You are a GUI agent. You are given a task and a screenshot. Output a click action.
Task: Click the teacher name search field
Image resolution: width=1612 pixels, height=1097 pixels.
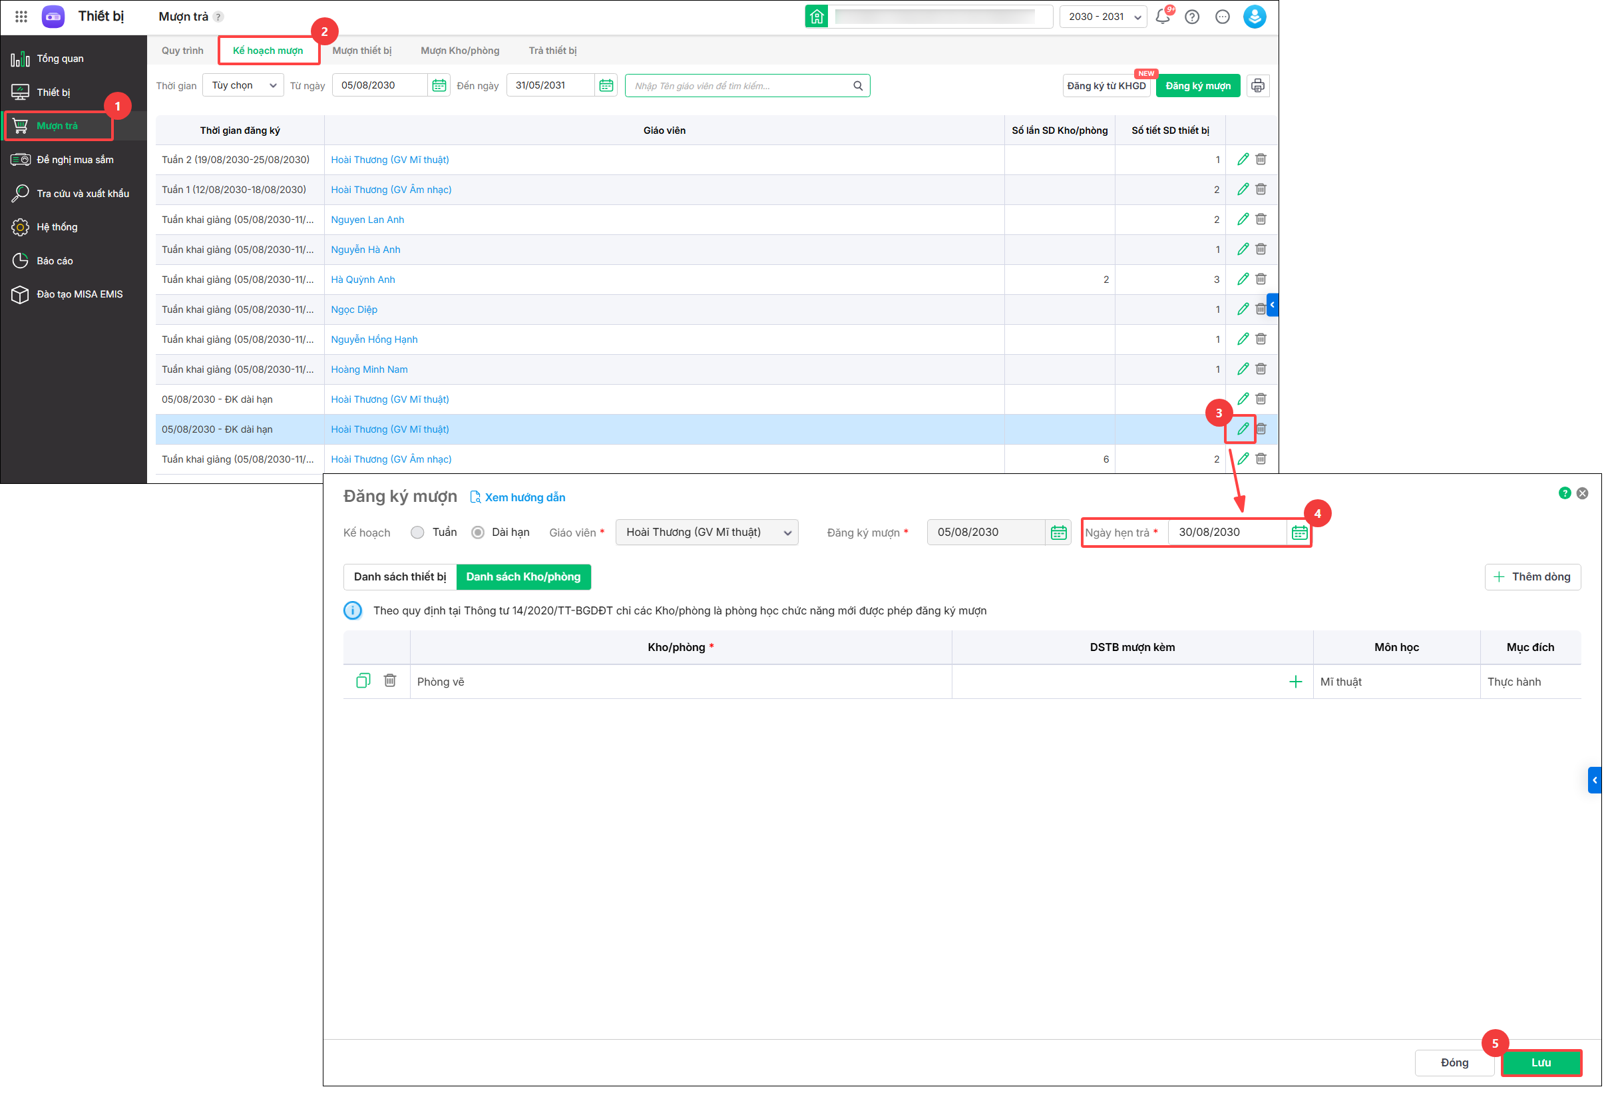coord(747,86)
